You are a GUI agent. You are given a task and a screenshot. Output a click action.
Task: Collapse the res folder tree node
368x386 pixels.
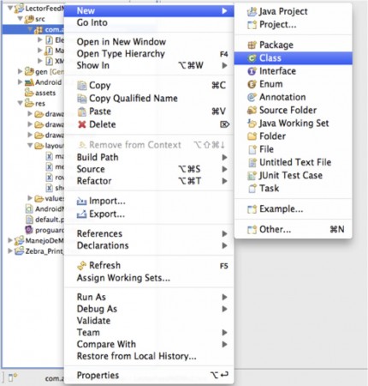20,103
